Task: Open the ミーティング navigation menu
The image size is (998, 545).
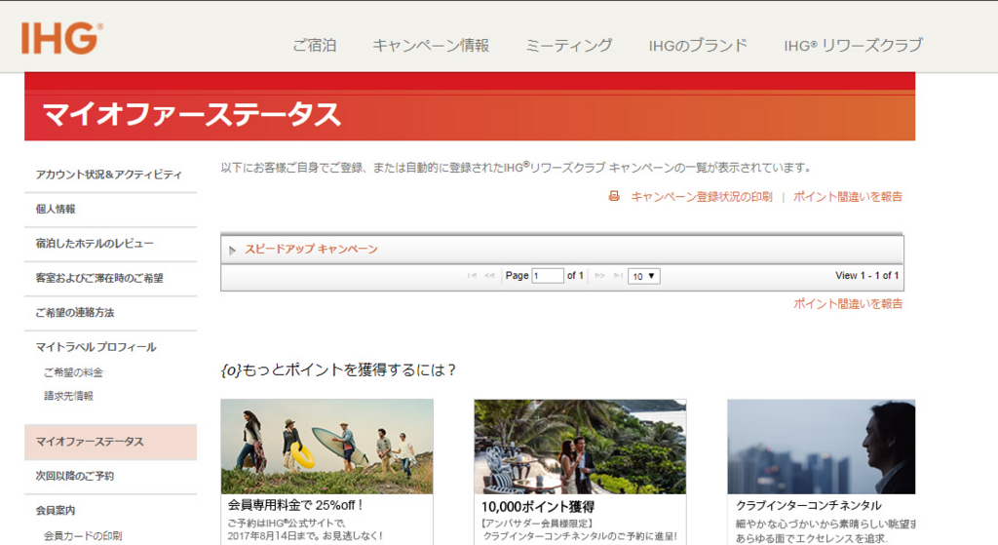Action: click(569, 45)
